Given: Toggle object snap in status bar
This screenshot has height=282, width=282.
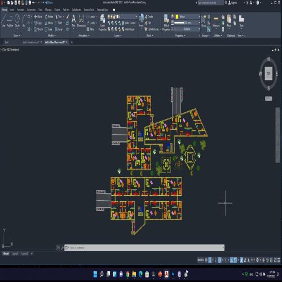Looking at the screenshot, I should [x=235, y=260].
